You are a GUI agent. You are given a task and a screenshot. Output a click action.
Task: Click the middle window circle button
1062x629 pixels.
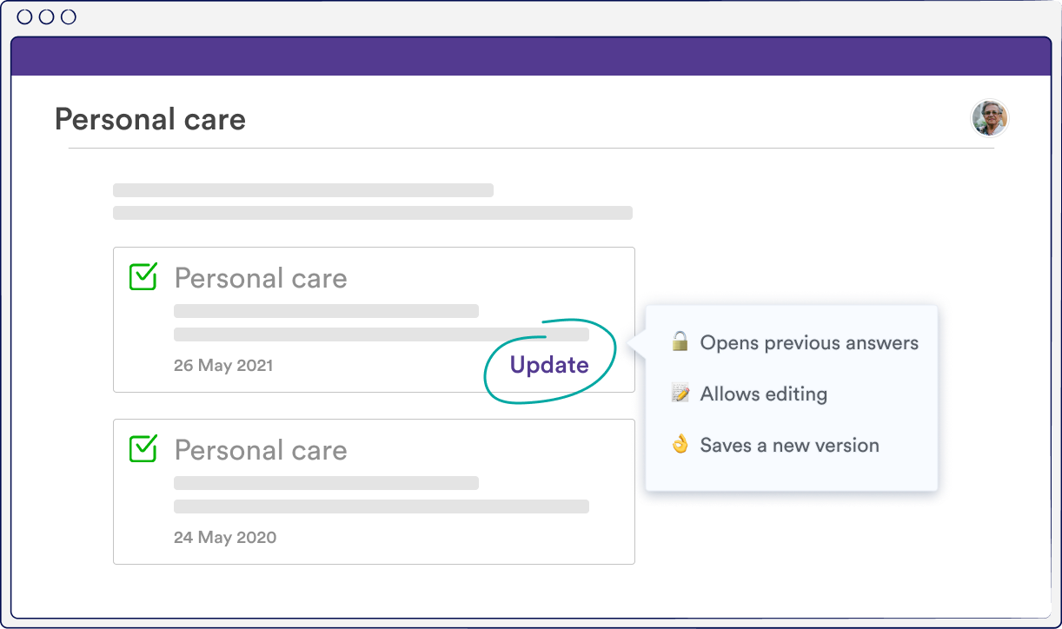click(x=46, y=17)
